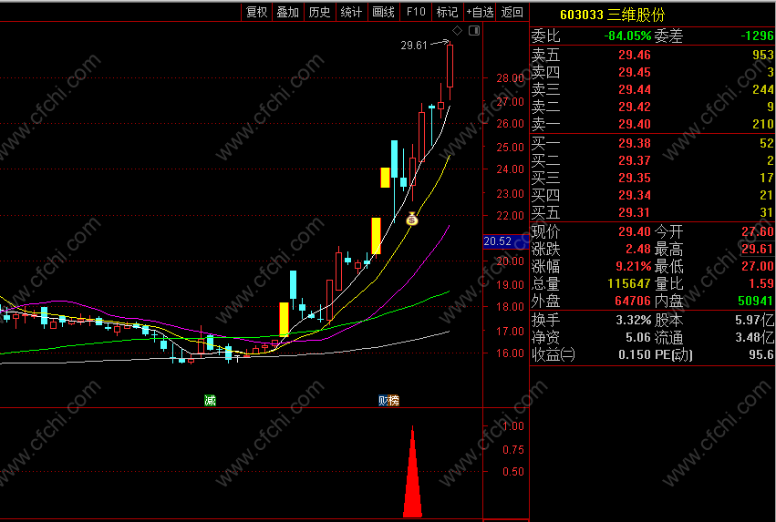Select 卖一 price 29.40
Image resolution: width=776 pixels, height=522 pixels.
tap(635, 124)
